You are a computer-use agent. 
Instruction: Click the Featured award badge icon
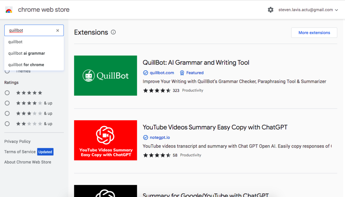[x=182, y=73]
